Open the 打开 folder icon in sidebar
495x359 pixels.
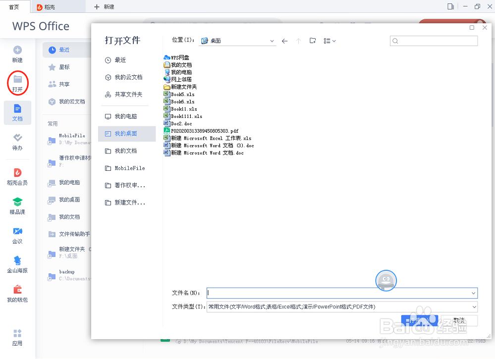pyautogui.click(x=18, y=79)
